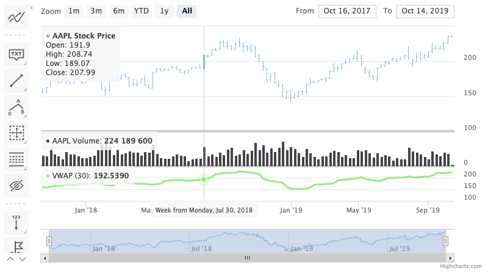Open the Highcharts.com credit link

point(461,266)
